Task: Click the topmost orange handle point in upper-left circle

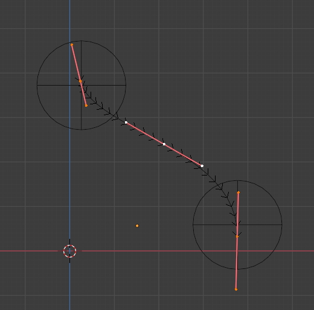Action: click(72, 45)
